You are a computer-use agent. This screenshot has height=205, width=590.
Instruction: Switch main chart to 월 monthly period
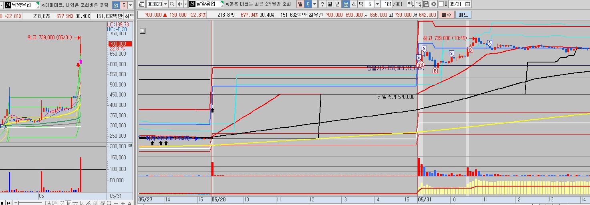[330, 4]
